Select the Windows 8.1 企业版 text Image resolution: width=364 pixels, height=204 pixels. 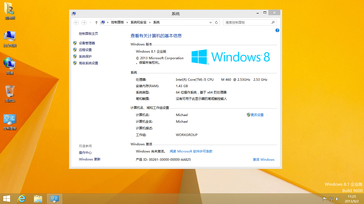pos(151,51)
